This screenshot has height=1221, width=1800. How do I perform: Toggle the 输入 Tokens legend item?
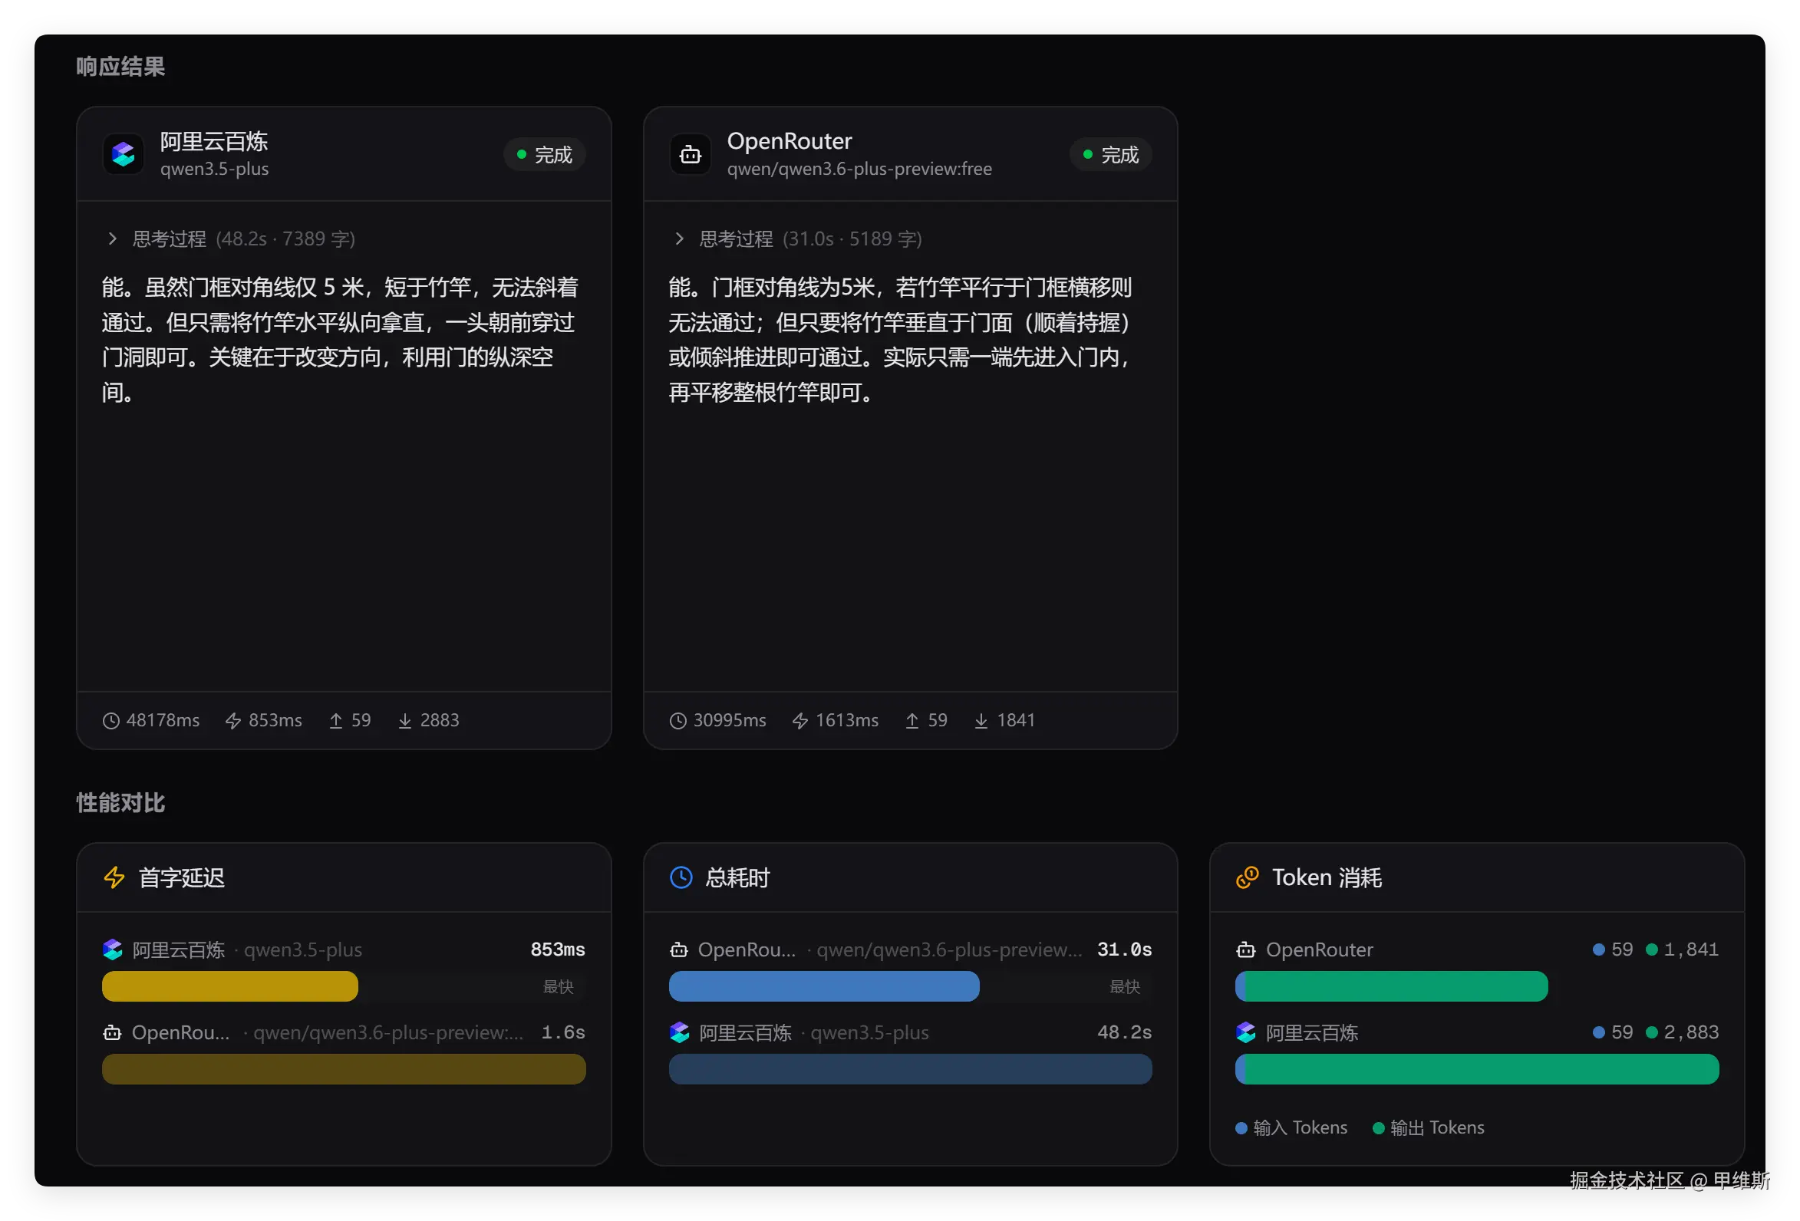[1291, 1127]
